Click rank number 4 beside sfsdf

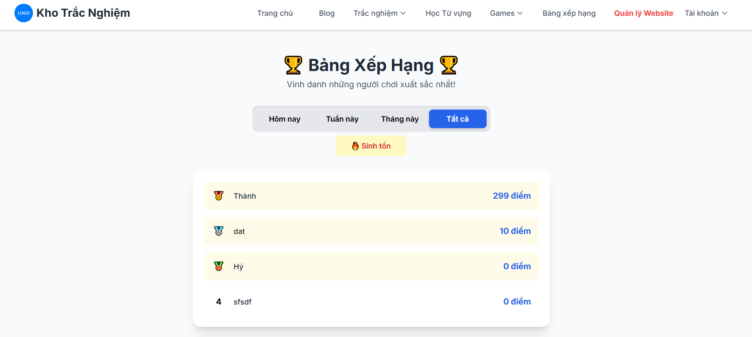(218, 302)
